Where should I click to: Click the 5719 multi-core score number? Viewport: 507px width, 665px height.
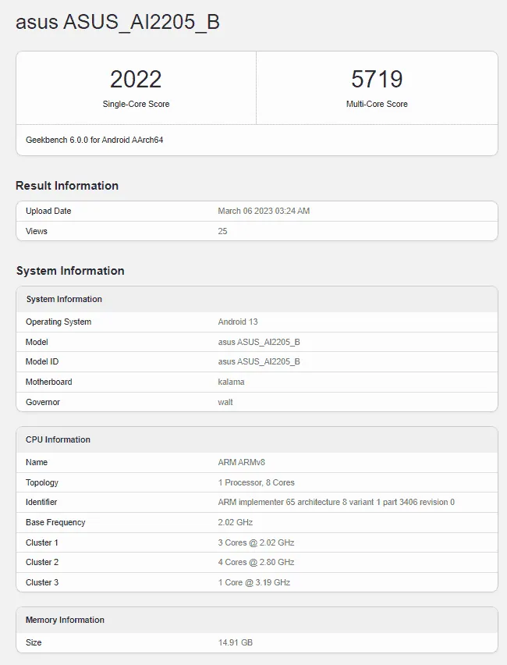click(377, 80)
